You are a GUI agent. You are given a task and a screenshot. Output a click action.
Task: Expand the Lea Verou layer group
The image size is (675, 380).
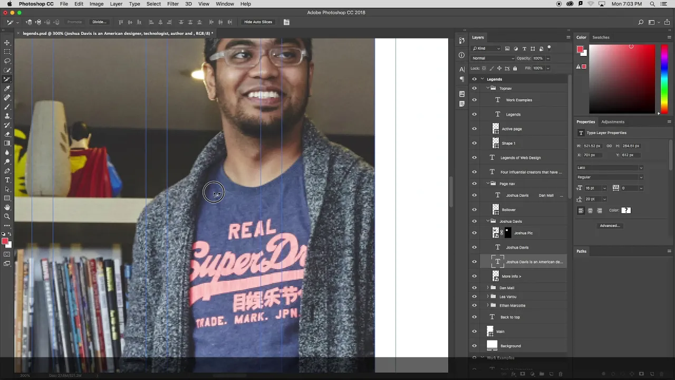tap(488, 297)
